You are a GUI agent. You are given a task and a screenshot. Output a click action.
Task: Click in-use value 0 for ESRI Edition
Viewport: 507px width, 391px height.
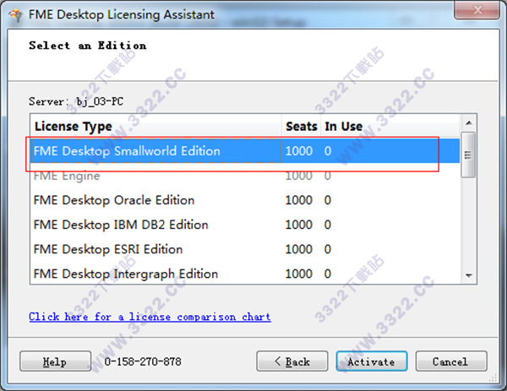point(328,249)
